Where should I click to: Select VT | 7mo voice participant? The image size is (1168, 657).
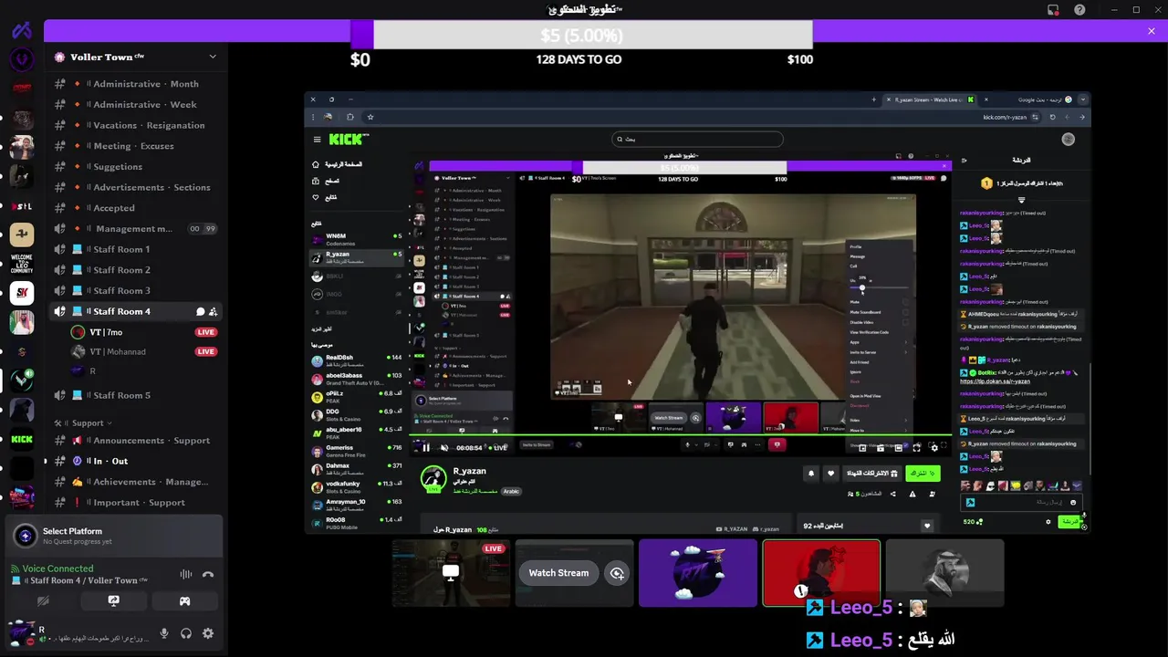[x=144, y=332]
